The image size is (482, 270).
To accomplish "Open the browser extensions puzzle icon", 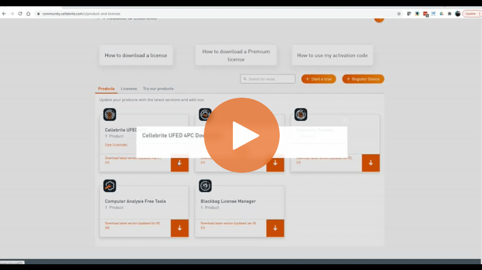I will tap(449, 14).
